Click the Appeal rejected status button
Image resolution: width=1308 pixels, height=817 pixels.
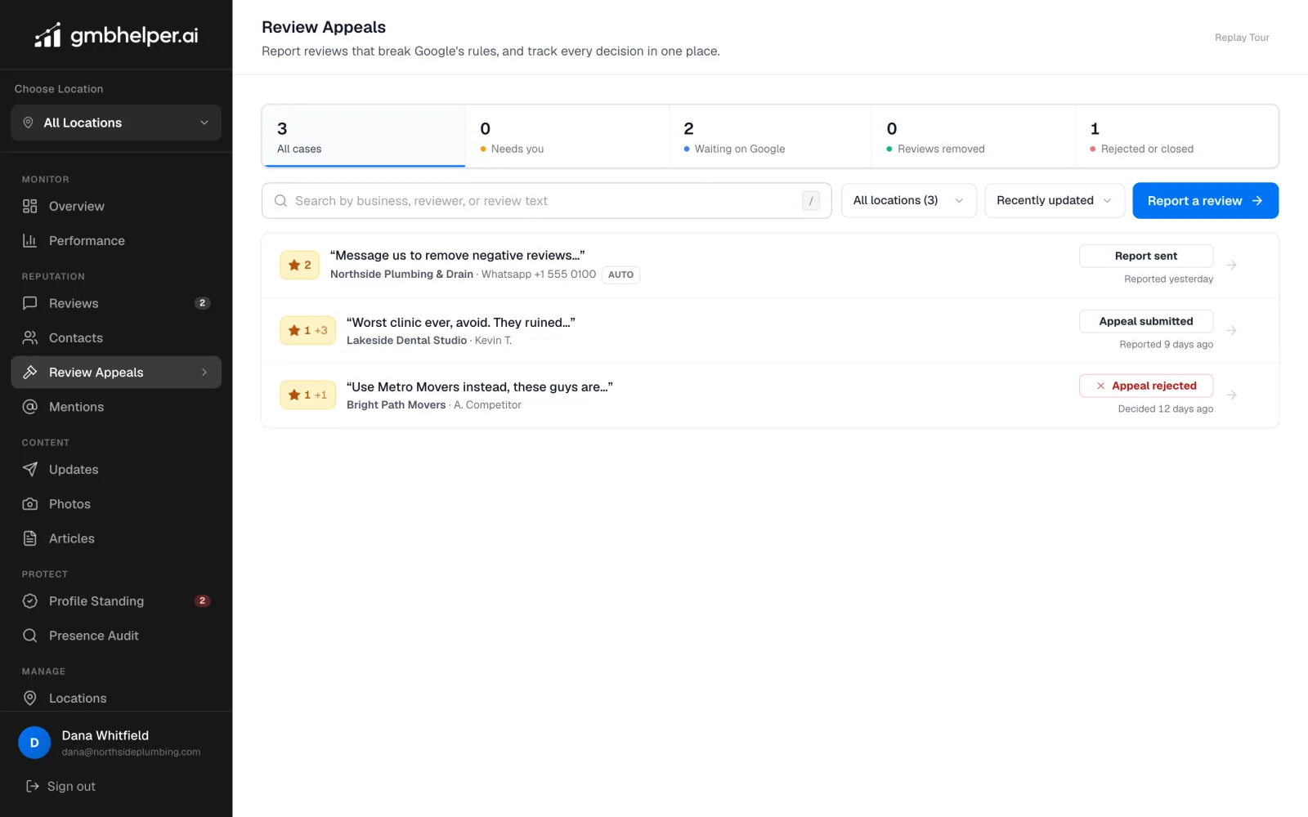[x=1146, y=386]
